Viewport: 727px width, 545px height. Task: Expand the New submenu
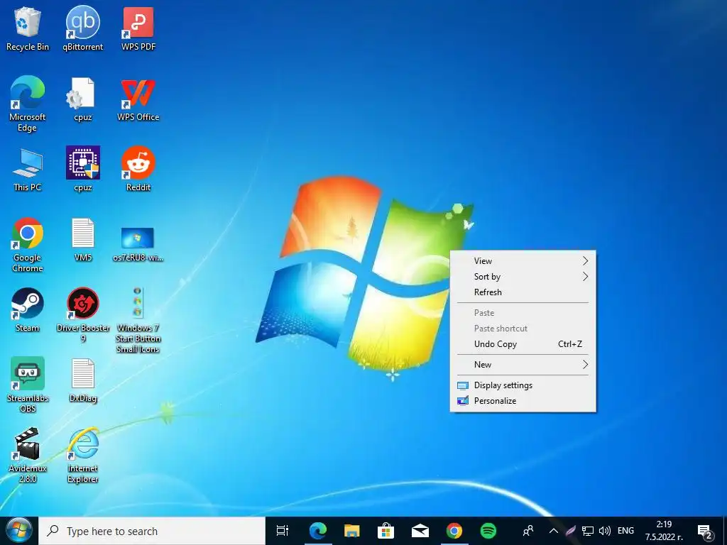coord(523,365)
